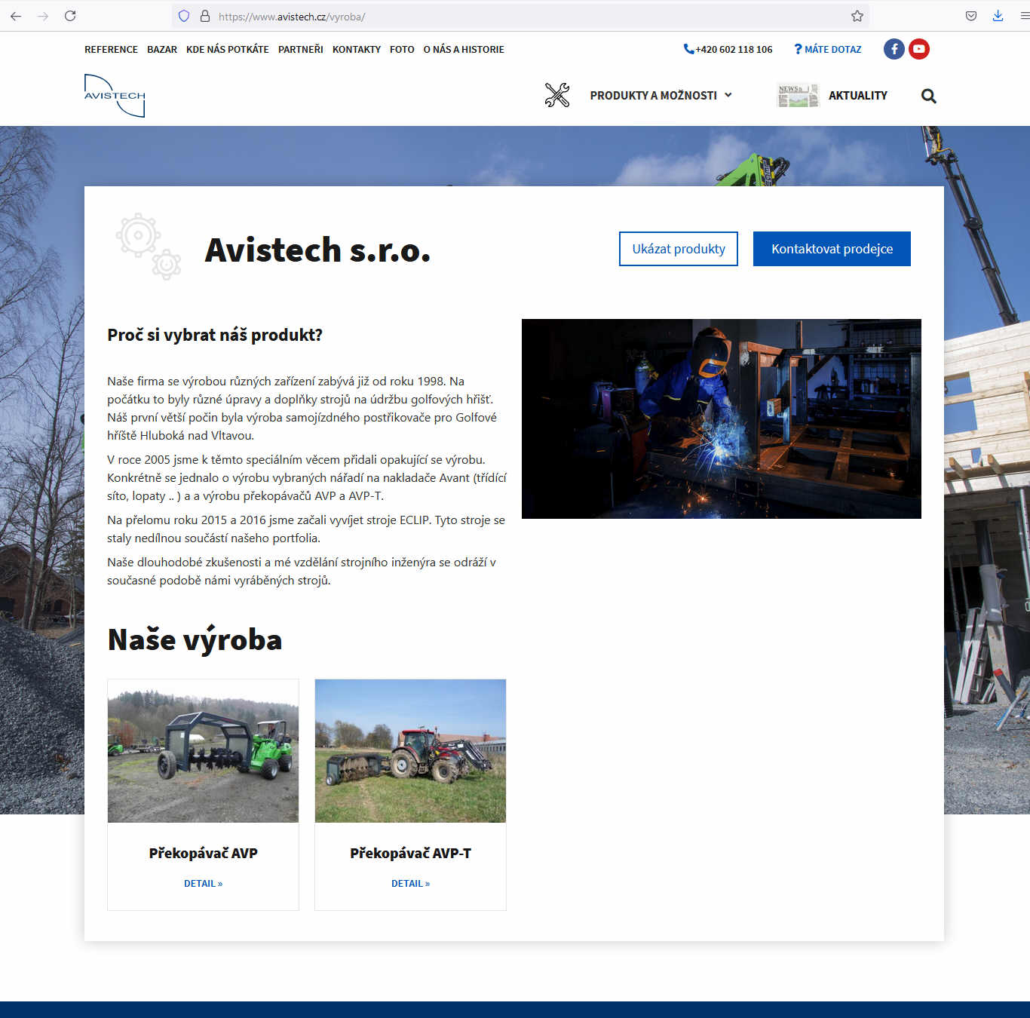Click the phone number +420 602 118 106
Image resolution: width=1030 pixels, height=1018 pixels.
click(x=734, y=49)
